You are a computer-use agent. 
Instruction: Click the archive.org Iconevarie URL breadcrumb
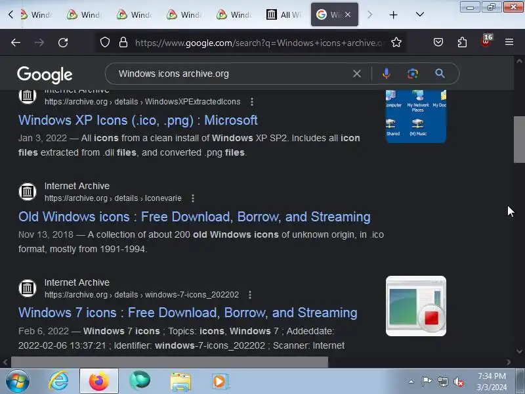tap(113, 198)
